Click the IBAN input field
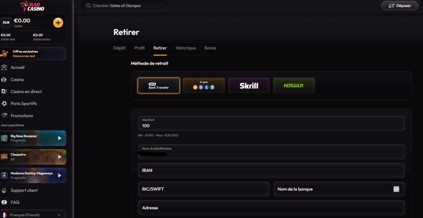 271,171
